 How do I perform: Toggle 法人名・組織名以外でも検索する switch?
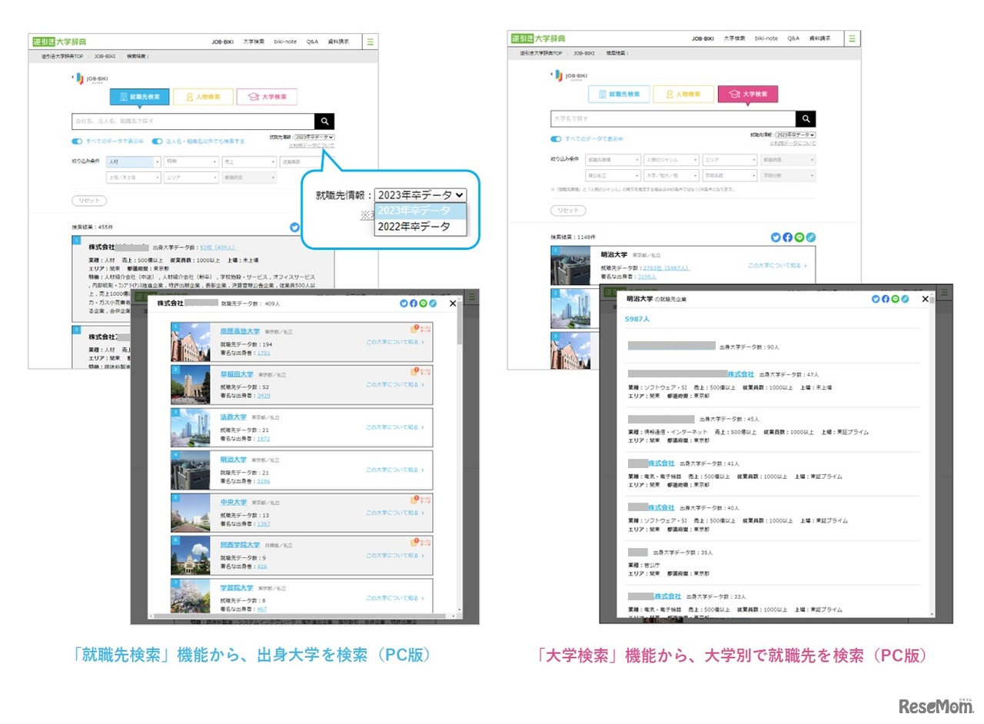157,141
